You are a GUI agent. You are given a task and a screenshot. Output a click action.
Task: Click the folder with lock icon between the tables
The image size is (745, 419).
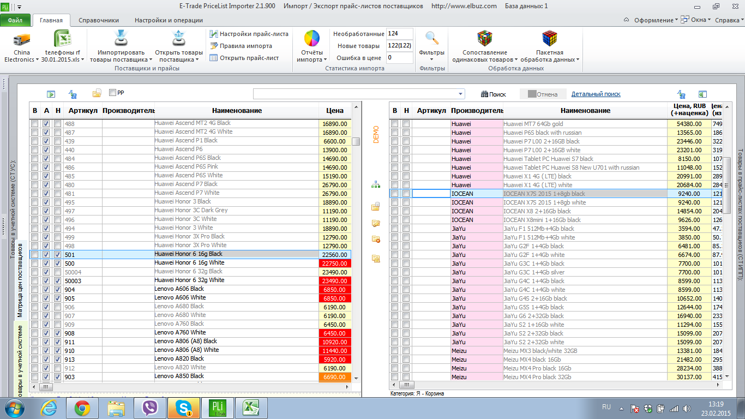[x=376, y=206]
